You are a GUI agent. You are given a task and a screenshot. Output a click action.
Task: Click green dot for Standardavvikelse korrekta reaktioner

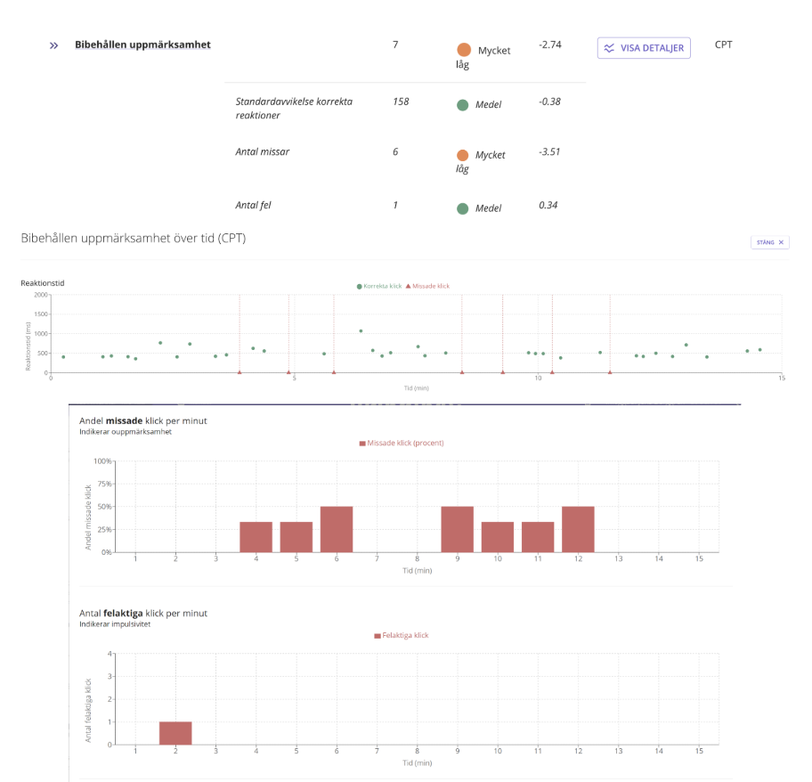(463, 105)
